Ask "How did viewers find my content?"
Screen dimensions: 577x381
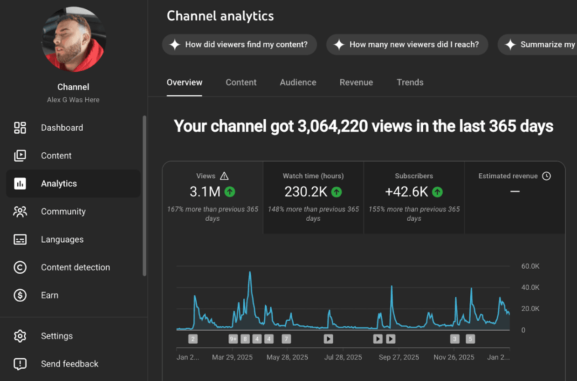[240, 45]
